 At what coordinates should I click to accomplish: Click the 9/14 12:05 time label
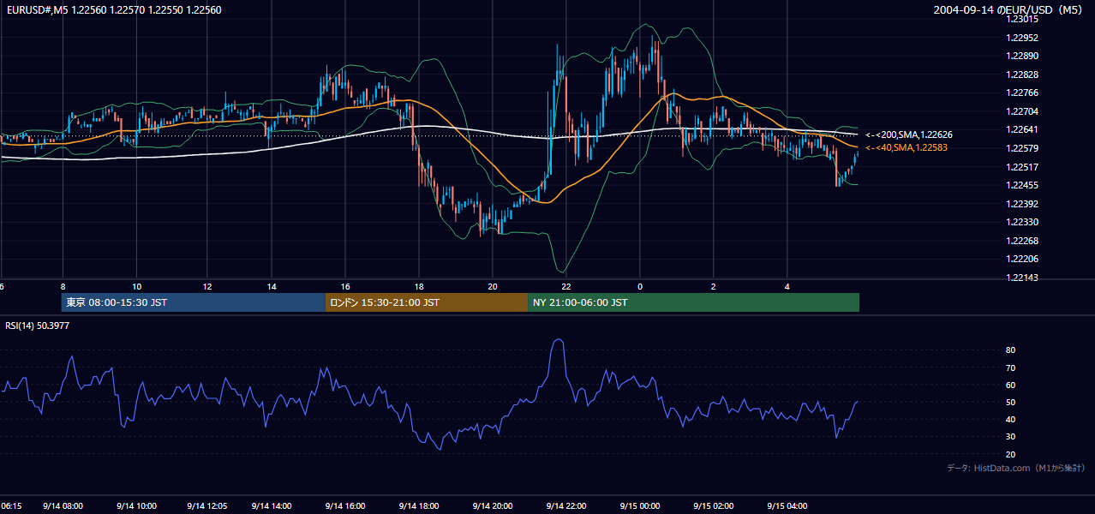208,506
